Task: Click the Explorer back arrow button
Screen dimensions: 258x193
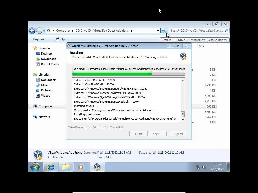Action: tap(32, 31)
